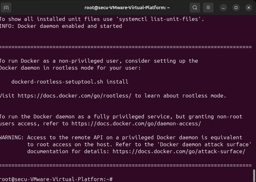Open the hamburger menu
Screen dimensions: 256x182
coord(208,8)
